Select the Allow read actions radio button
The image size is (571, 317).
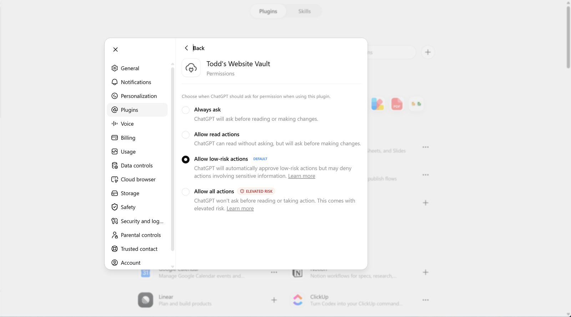[x=186, y=135]
